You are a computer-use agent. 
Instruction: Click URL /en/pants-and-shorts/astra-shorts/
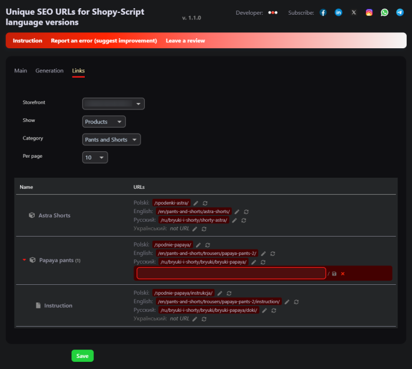(x=194, y=211)
